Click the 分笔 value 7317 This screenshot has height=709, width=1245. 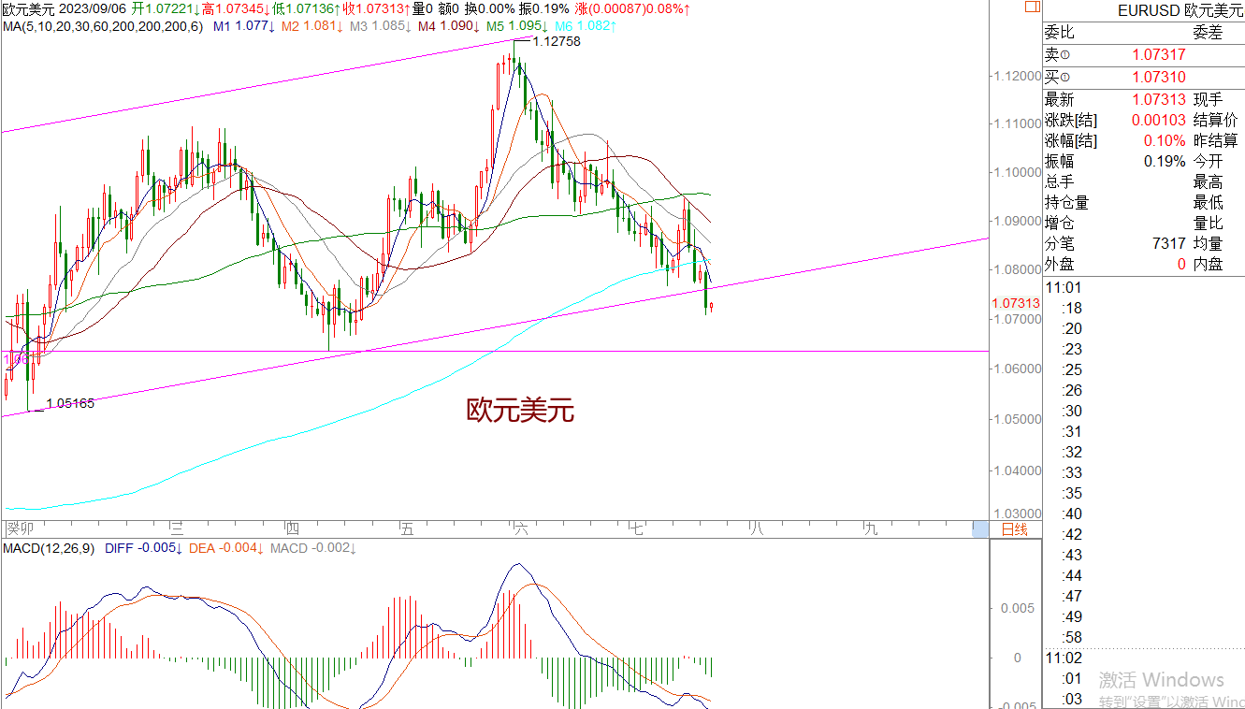tap(1170, 243)
